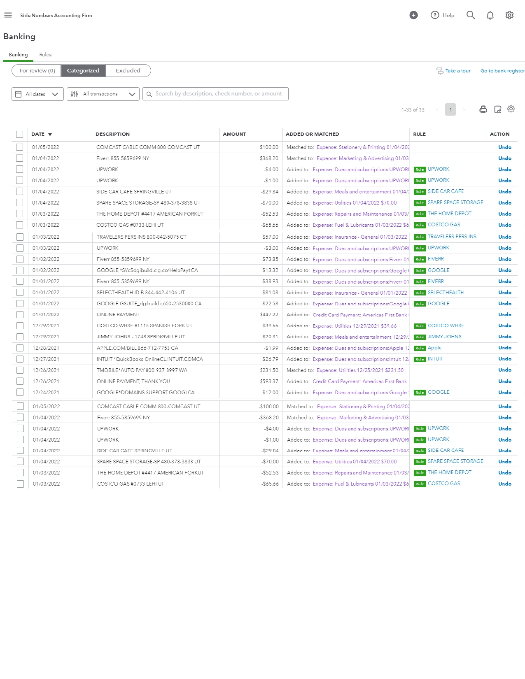Open the hamburger navigation menu
The height and width of the screenshot is (679, 525).
pyautogui.click(x=8, y=15)
